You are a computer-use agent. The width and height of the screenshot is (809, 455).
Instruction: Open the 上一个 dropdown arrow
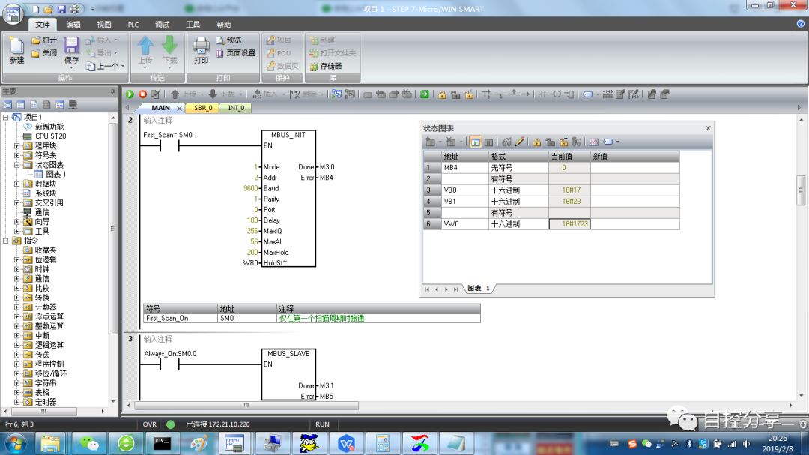(x=123, y=66)
